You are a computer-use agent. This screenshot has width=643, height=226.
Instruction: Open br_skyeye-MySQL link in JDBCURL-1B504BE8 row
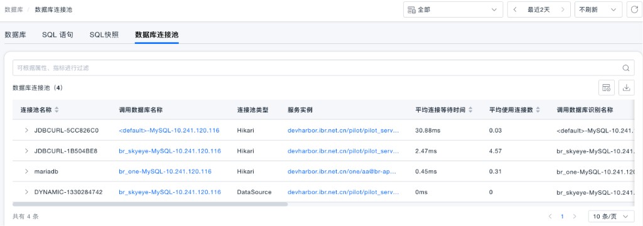pos(170,151)
